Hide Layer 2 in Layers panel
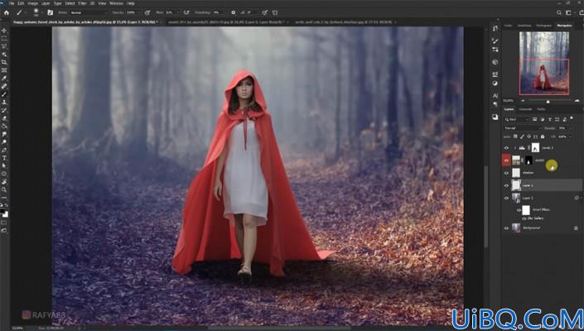 tap(506, 185)
